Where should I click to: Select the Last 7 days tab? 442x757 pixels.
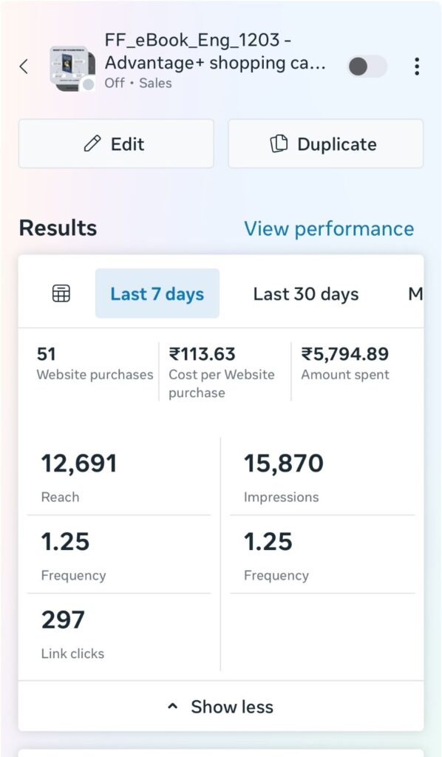[x=157, y=293]
